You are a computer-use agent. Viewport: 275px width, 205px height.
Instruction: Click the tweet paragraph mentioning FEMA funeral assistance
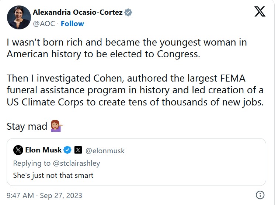point(135,90)
